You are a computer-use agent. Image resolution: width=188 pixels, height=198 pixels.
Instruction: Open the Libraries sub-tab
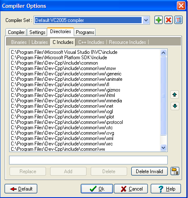point(40,42)
